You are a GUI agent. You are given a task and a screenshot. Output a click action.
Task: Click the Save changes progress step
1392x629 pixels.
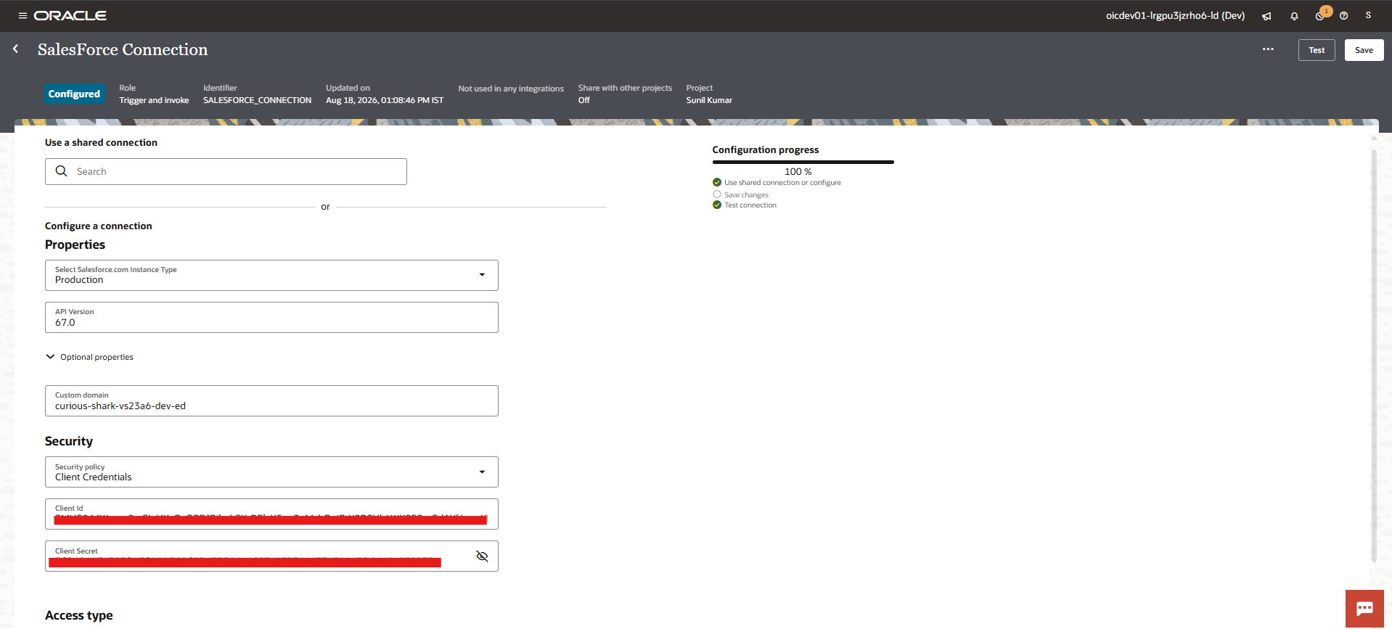[x=746, y=194]
